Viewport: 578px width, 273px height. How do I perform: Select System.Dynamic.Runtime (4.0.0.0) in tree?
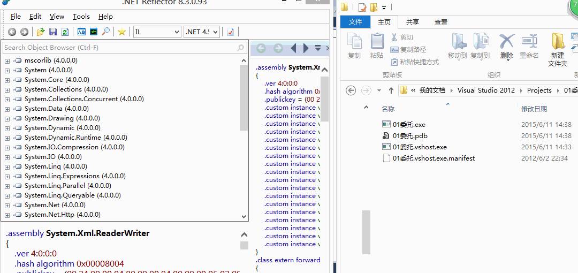click(x=76, y=138)
